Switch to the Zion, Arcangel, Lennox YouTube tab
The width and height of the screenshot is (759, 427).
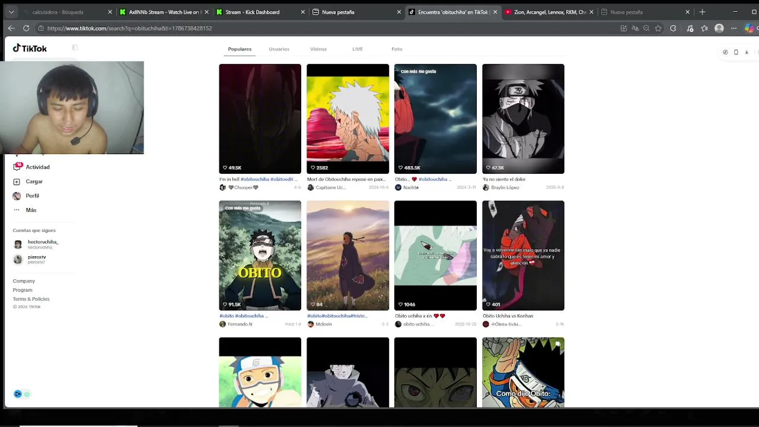coord(548,12)
